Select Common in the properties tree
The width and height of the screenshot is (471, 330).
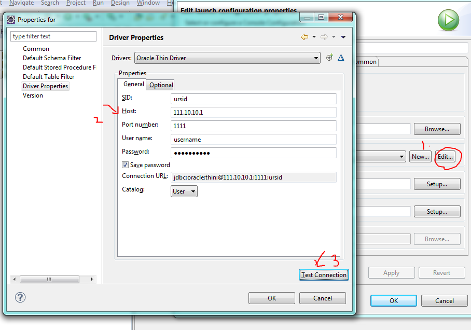(36, 49)
